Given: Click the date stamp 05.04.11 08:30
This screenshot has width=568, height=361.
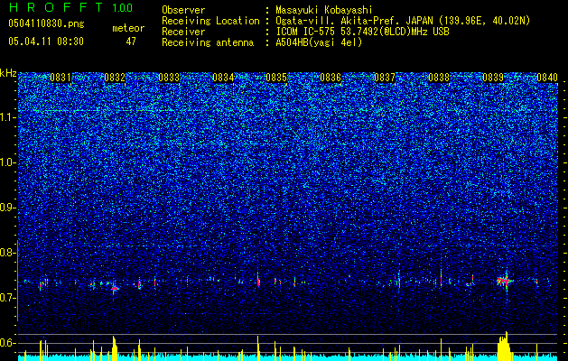Looking at the screenshot, I should [46, 42].
